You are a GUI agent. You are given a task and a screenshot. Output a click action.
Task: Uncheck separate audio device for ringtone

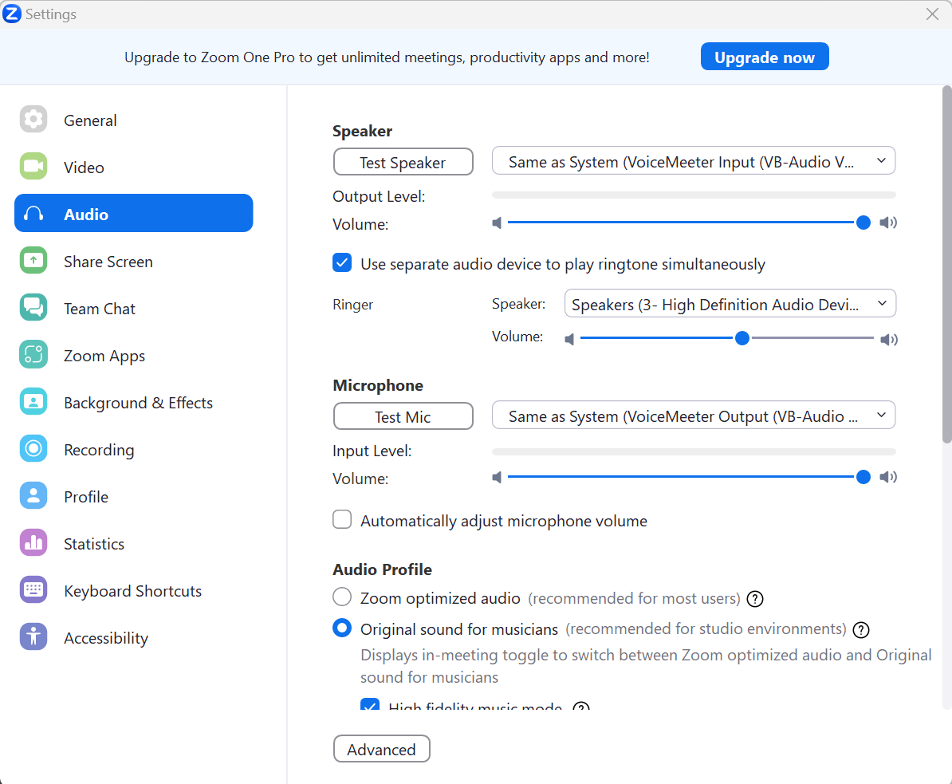click(342, 263)
